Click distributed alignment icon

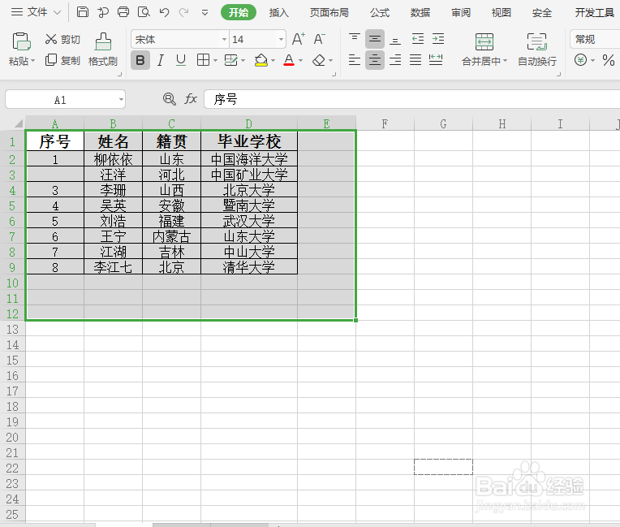pyautogui.click(x=436, y=60)
